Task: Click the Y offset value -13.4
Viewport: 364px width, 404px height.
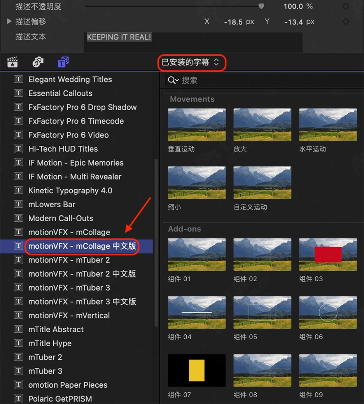Action: [x=294, y=22]
